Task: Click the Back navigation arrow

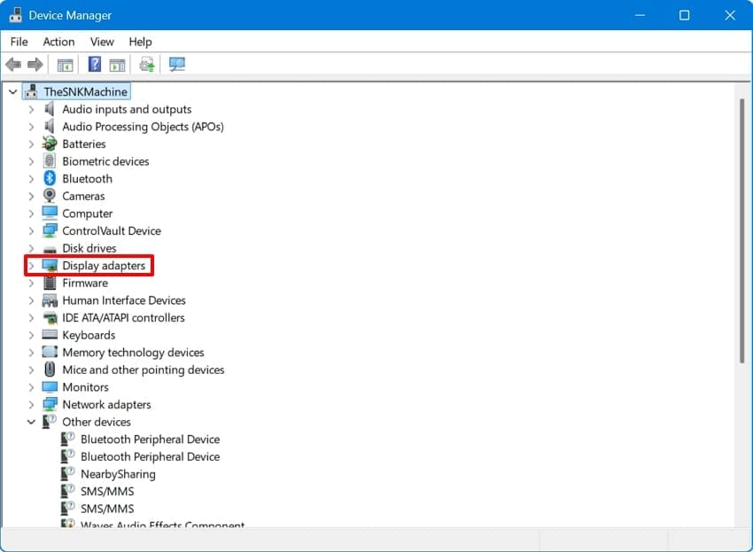Action: tap(12, 64)
